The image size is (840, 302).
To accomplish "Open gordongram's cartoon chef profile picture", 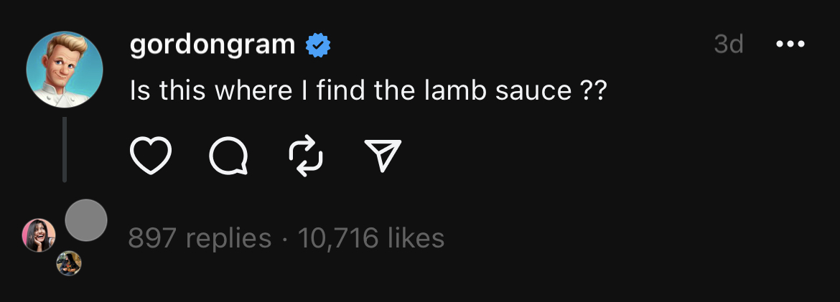I will click(65, 70).
